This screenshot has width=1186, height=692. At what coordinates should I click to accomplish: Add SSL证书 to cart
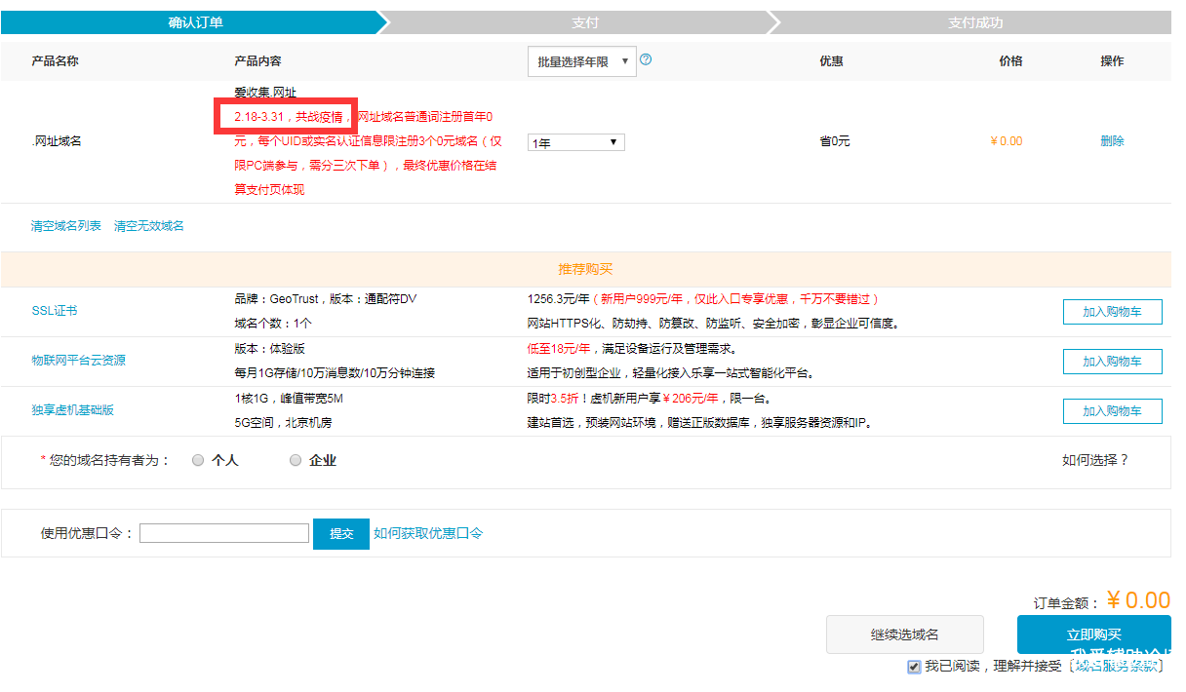[x=1112, y=312]
